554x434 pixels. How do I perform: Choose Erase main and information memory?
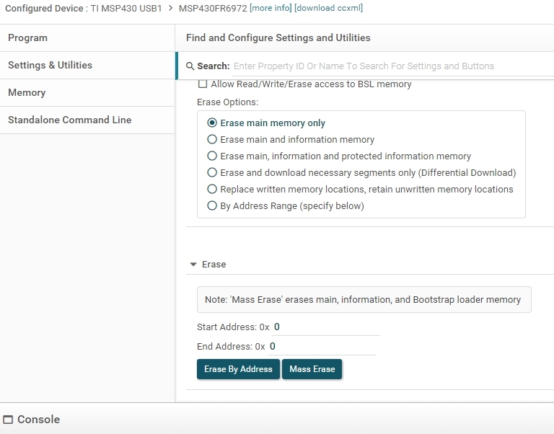[212, 140]
